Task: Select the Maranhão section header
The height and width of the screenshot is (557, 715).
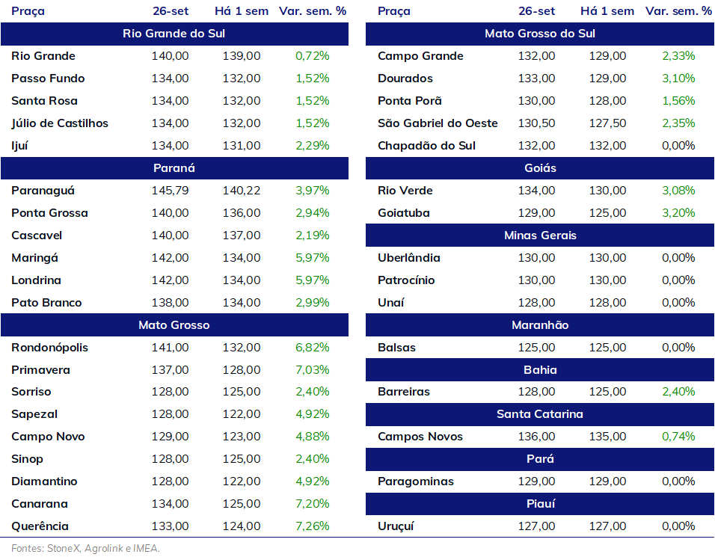Action: coord(540,325)
